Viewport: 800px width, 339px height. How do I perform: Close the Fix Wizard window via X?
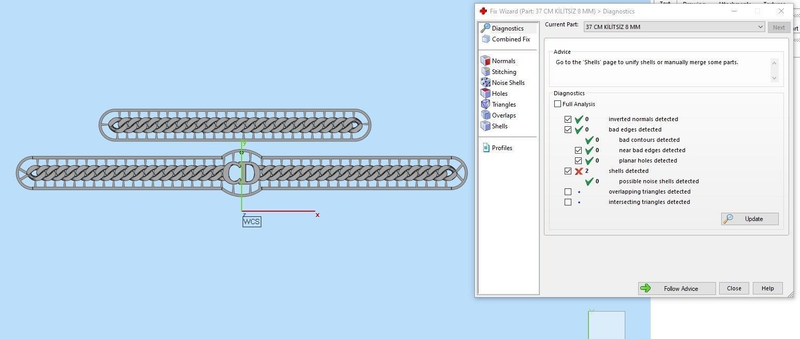tap(781, 11)
